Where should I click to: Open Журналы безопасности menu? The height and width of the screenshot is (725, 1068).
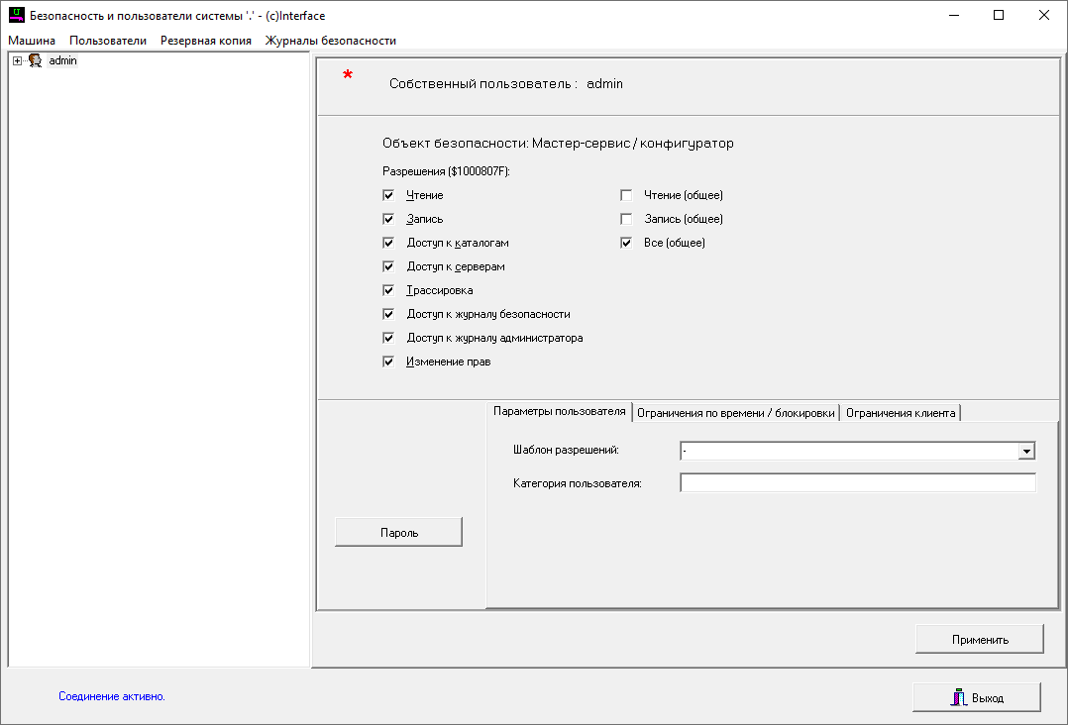click(x=330, y=41)
